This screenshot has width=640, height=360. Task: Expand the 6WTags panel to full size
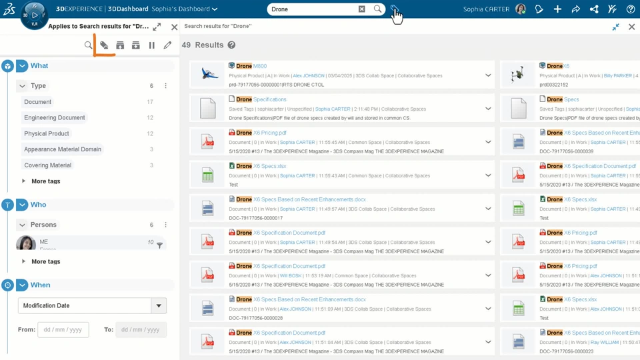point(157,27)
